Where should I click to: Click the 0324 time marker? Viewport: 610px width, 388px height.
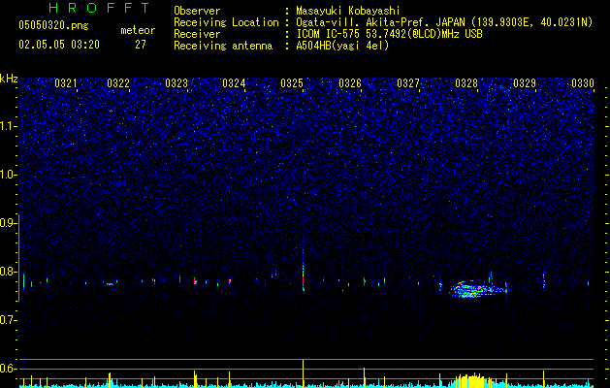pyautogui.click(x=234, y=83)
